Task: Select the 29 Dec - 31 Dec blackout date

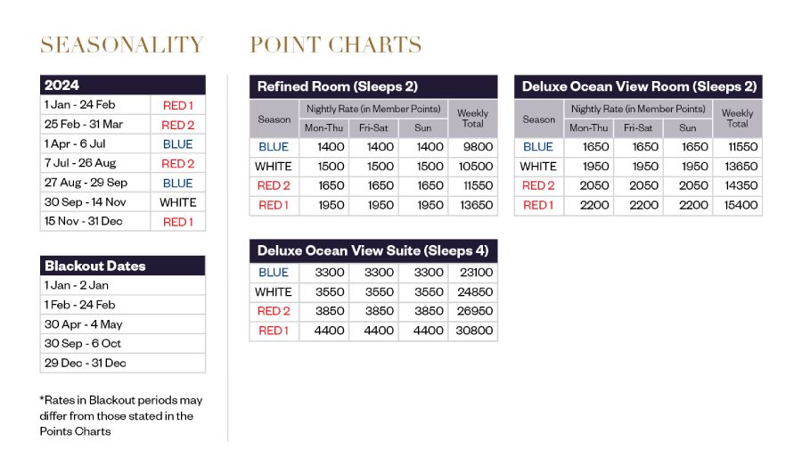Action: point(86,363)
